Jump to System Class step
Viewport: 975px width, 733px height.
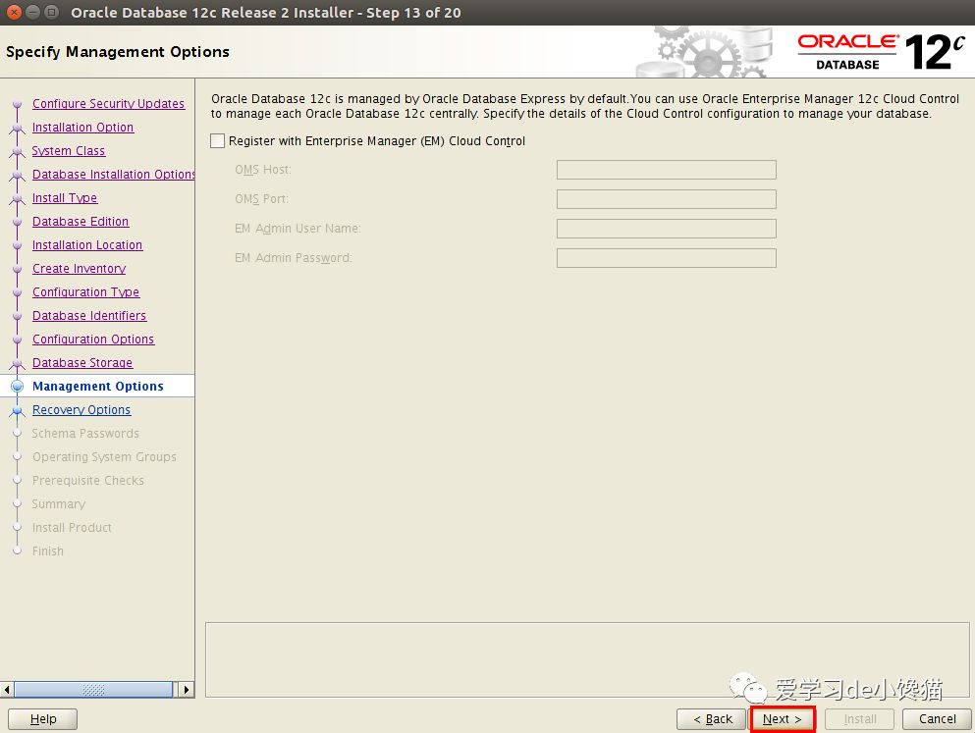(69, 150)
